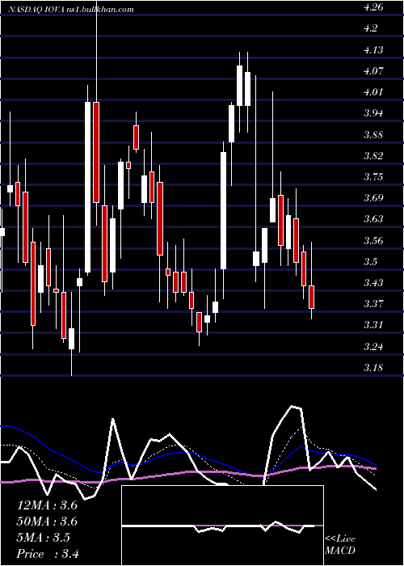Click the 3.75 price axis label
The height and width of the screenshot is (566, 404).
[x=373, y=177]
